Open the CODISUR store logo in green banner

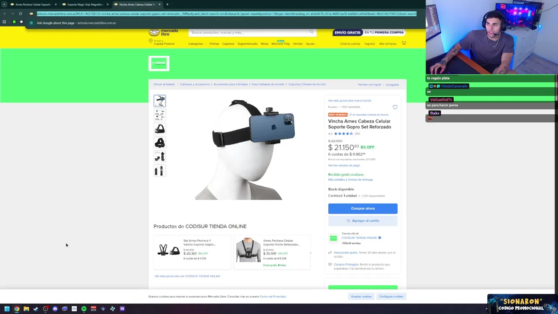click(159, 63)
